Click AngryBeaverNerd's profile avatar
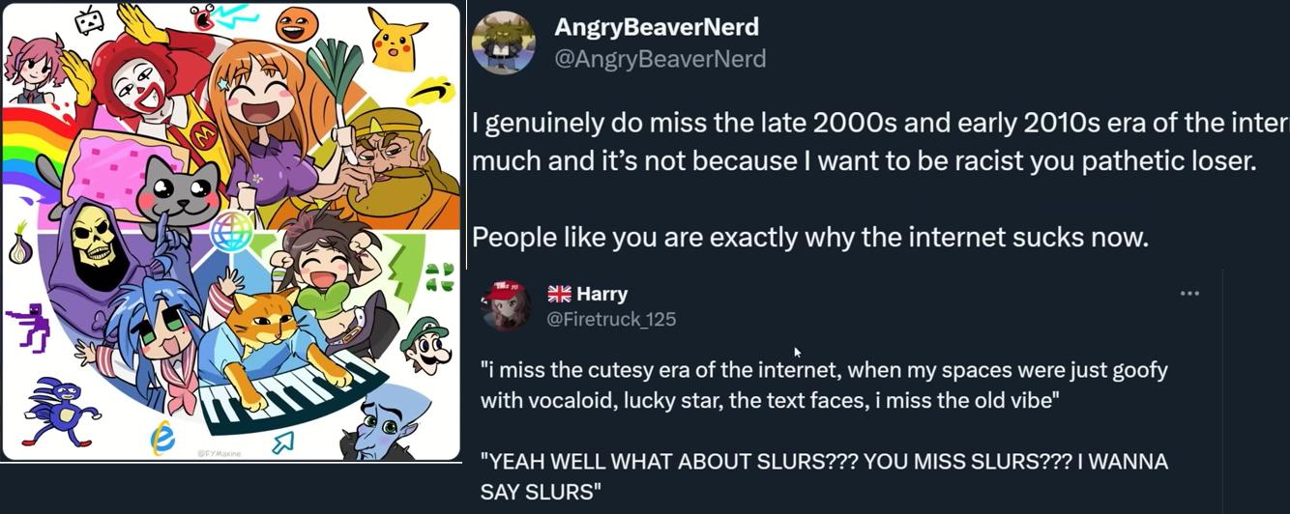Viewport: 1290px width, 514px height. [503, 43]
